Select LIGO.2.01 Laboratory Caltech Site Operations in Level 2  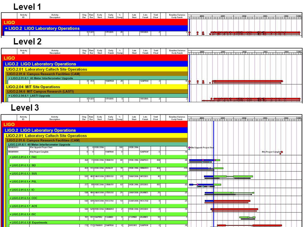(96, 69)
